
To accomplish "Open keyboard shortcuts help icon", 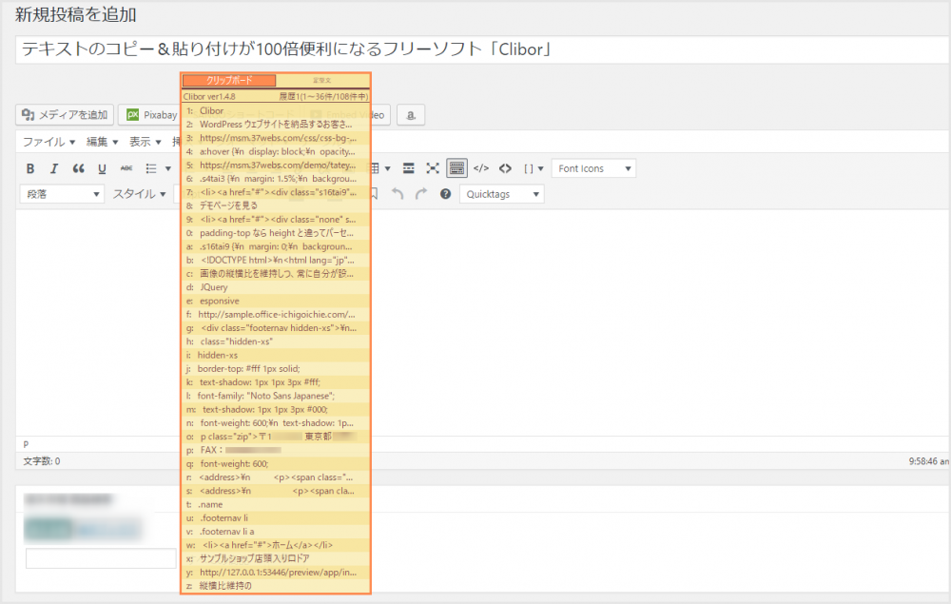I will [446, 194].
